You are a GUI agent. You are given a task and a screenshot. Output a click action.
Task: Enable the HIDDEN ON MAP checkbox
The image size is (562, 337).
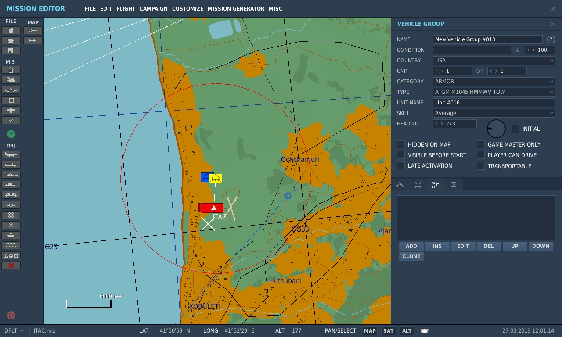tap(401, 144)
